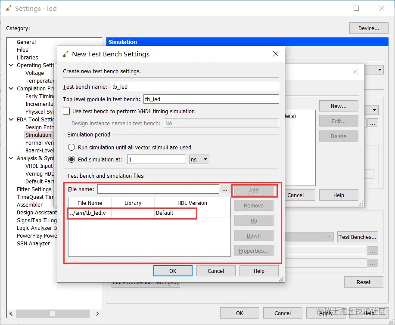Viewport: 395px width, 325px height.
Task: Click scroll right arrow in Category panel
Action: pyautogui.click(x=97, y=313)
